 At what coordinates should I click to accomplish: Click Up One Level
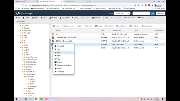68,26
